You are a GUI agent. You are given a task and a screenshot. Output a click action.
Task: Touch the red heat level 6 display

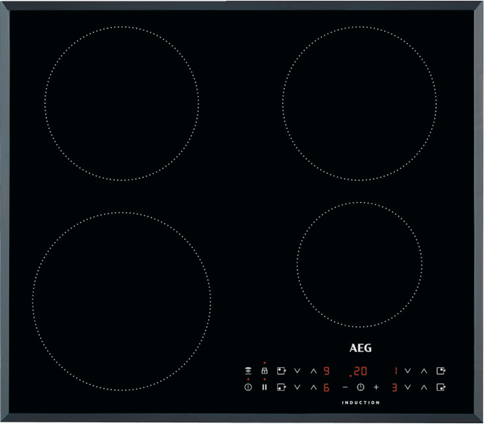pos(327,387)
